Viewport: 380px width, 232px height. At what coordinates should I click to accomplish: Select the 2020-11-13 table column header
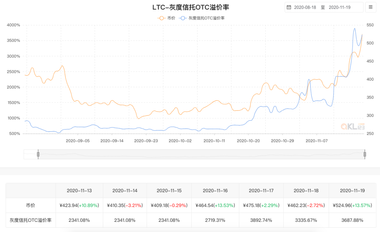pos(79,190)
